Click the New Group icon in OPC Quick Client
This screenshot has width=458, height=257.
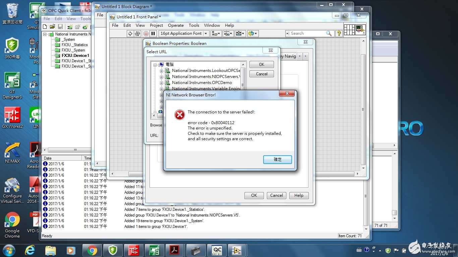point(78,27)
